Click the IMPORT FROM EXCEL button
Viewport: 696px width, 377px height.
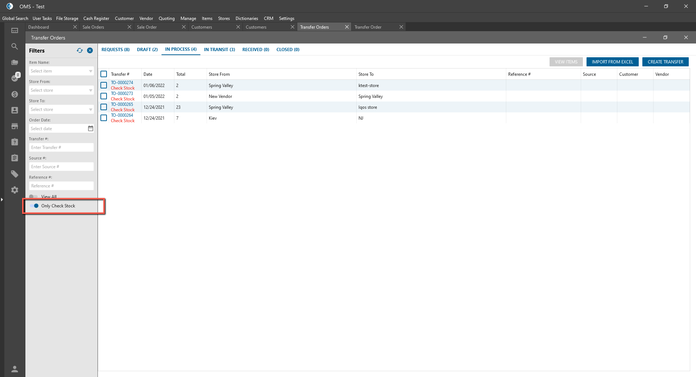point(612,62)
